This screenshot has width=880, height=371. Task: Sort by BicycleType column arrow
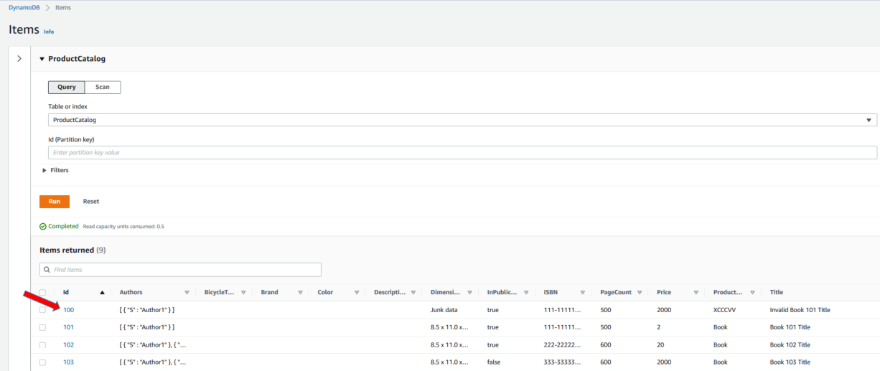coord(243,293)
